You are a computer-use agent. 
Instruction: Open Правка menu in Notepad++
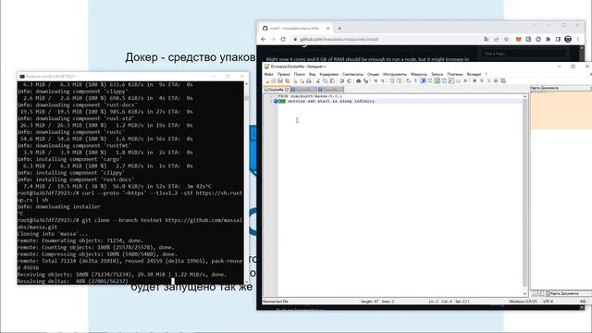pos(284,74)
